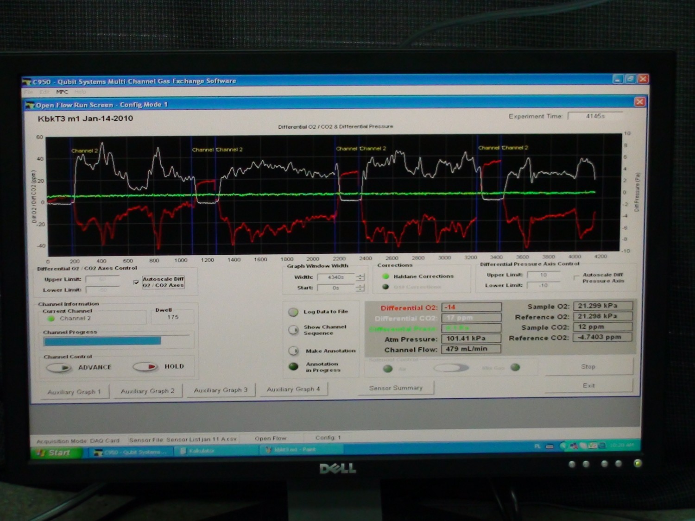
Task: Switch to kbkt3 m1 Paint taskbar item
Action: [301, 449]
